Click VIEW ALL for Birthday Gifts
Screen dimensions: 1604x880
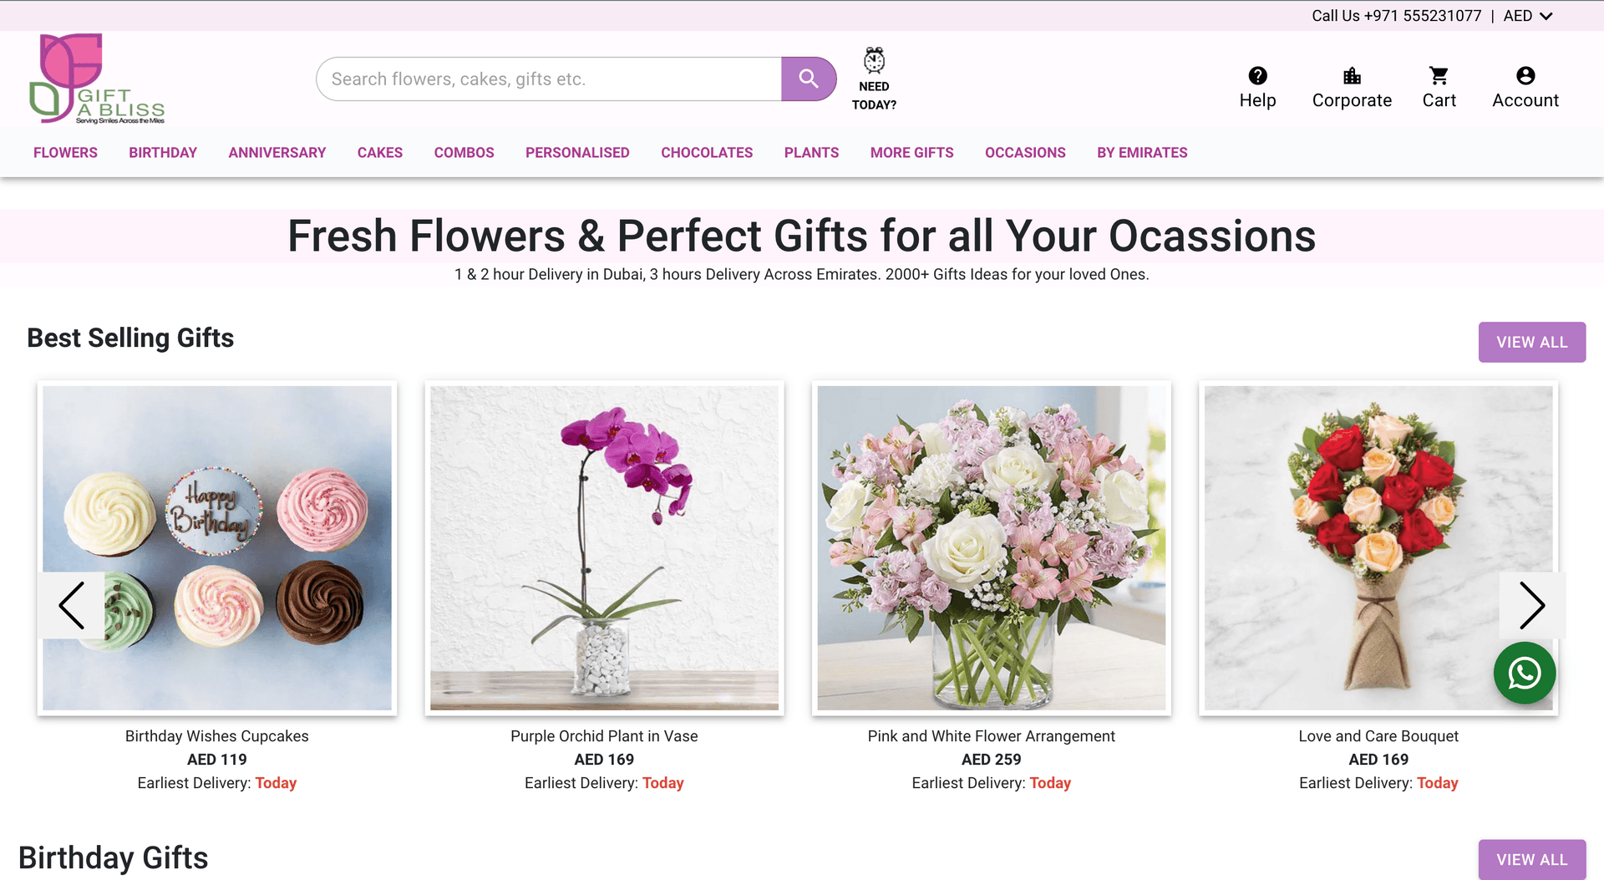tap(1531, 859)
